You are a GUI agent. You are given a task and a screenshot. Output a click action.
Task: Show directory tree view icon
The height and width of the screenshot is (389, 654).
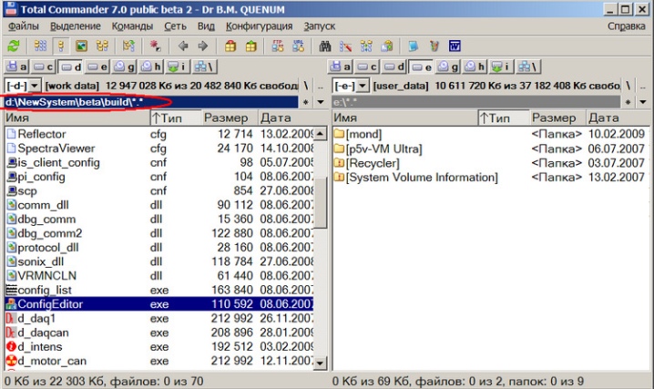point(102,46)
